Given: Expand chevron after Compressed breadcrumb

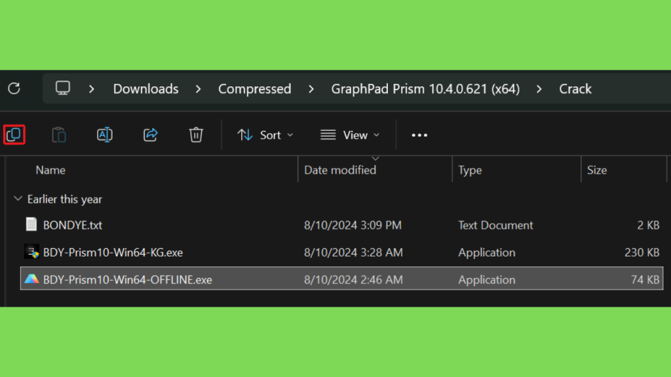Looking at the screenshot, I should point(311,89).
